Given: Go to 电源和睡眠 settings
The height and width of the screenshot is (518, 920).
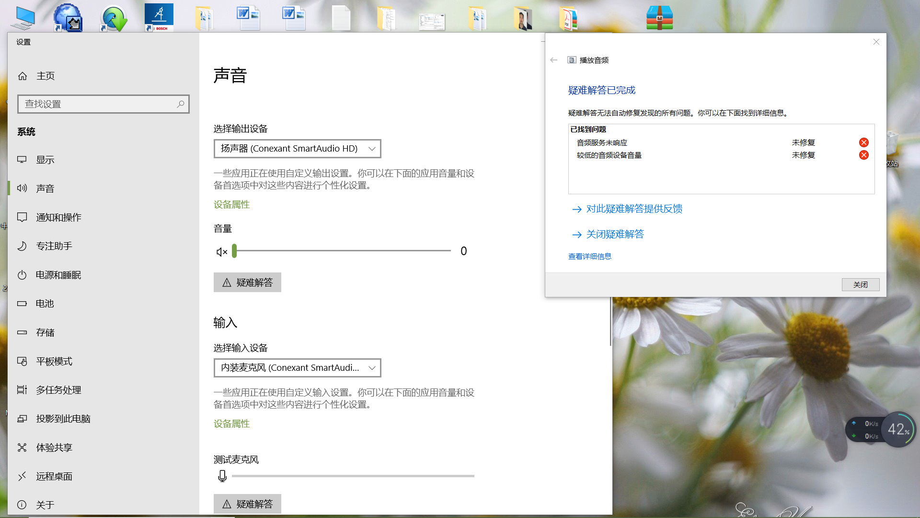Looking at the screenshot, I should [x=58, y=275].
